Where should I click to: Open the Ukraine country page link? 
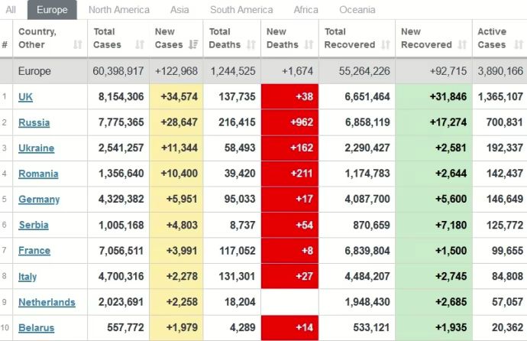click(x=36, y=148)
